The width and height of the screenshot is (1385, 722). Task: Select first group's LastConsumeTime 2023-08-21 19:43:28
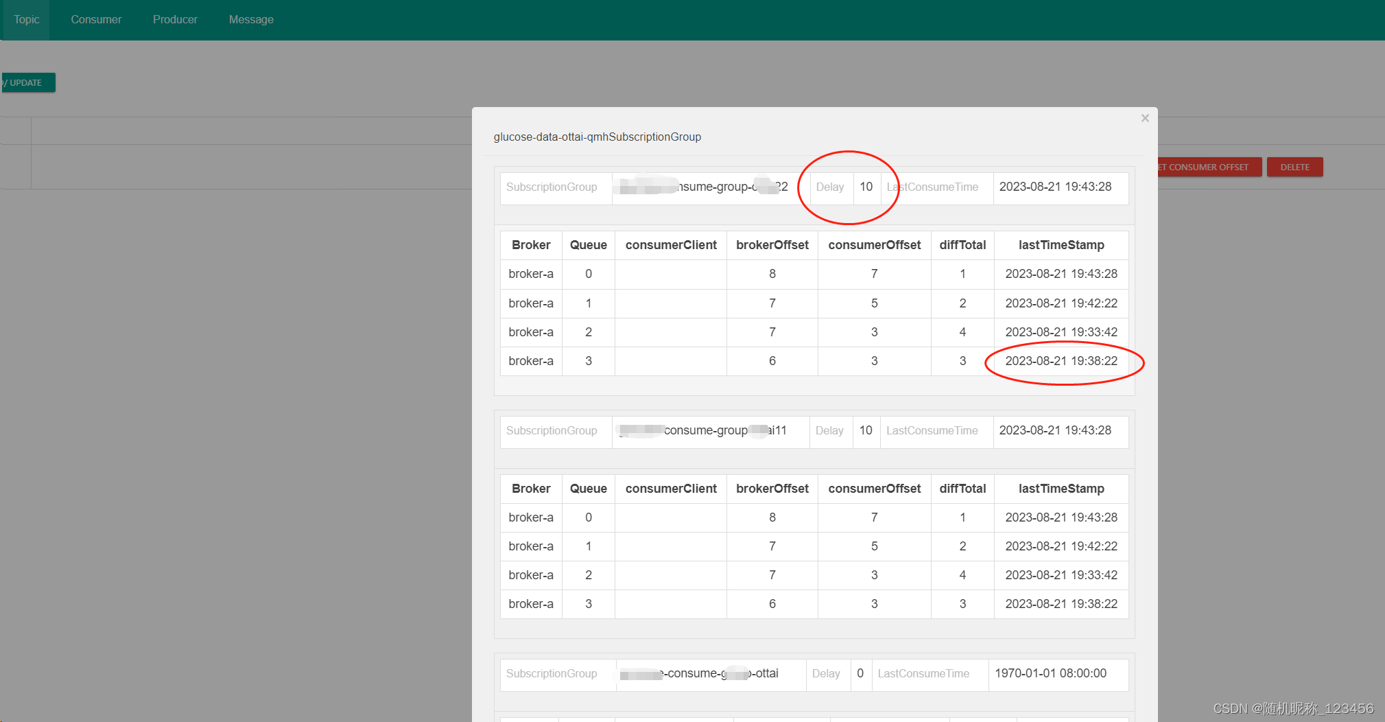[x=1055, y=187]
